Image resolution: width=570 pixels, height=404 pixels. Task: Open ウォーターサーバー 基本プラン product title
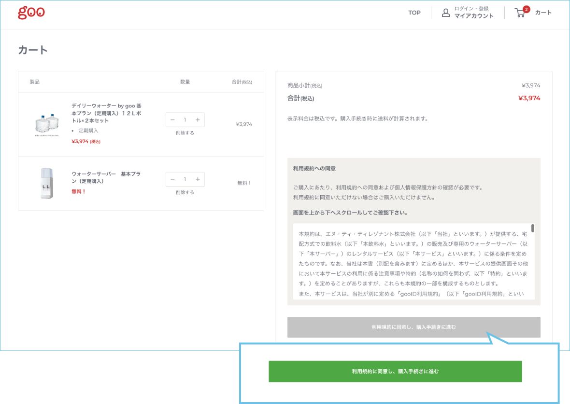point(106,177)
